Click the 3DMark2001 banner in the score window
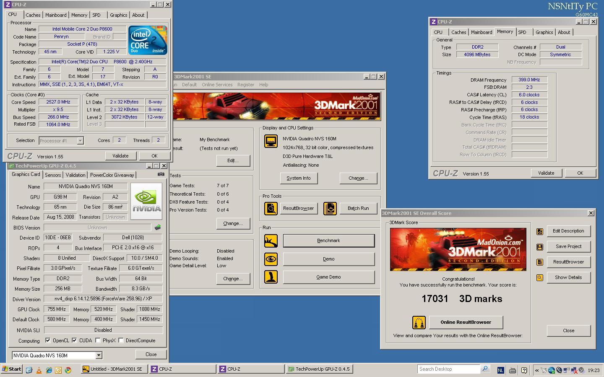The width and height of the screenshot is (604, 377). point(458,250)
